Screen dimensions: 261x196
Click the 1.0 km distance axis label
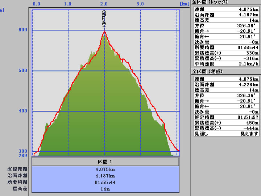(x=67, y=4)
